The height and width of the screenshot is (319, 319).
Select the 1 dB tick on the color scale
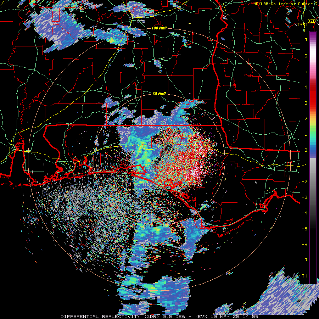[x=306, y=134]
